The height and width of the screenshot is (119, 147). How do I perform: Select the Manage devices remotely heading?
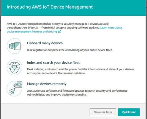point(47,84)
